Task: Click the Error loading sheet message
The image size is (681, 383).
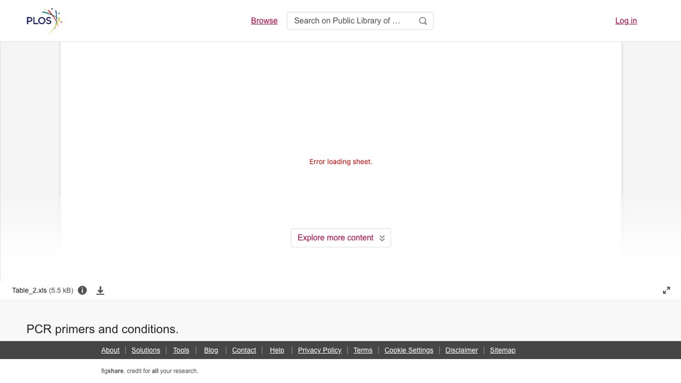Action: coord(341,162)
